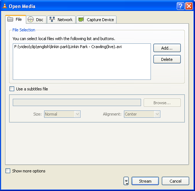
Task: Switch to the Capture Device tab
Action: [x=96, y=20]
